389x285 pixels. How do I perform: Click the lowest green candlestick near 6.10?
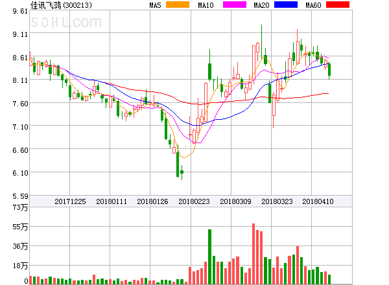coord(182,172)
